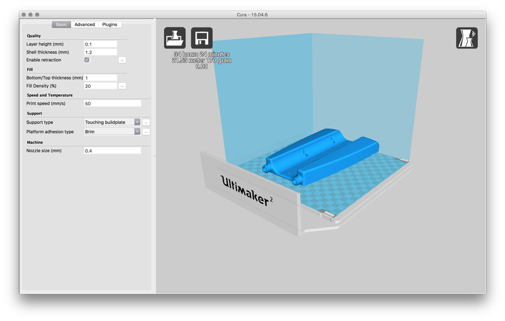Click the 'Speed and Temperature' heading
Viewport: 505px width, 321px height.
(50, 95)
